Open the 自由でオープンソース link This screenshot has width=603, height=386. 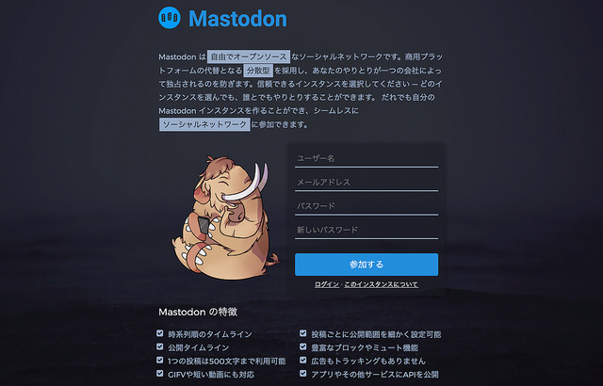pyautogui.click(x=249, y=56)
